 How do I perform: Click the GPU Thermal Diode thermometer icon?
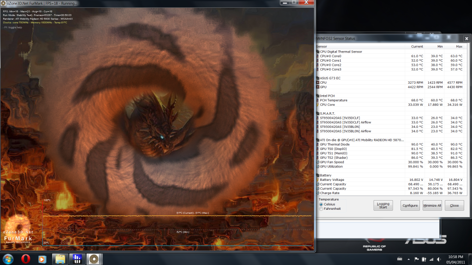pyautogui.click(x=318, y=144)
